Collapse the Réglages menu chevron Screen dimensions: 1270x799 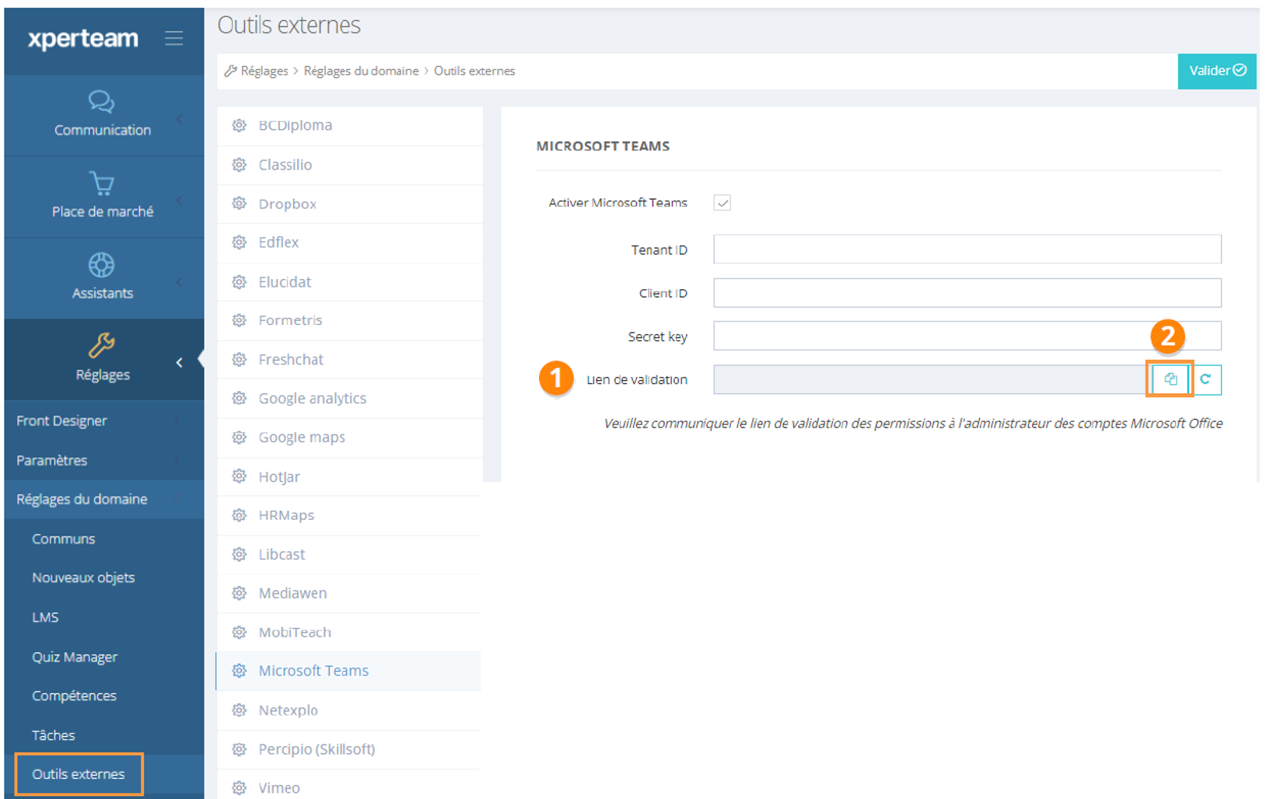[x=180, y=362]
